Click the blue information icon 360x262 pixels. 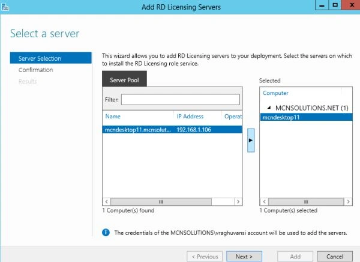(106, 233)
